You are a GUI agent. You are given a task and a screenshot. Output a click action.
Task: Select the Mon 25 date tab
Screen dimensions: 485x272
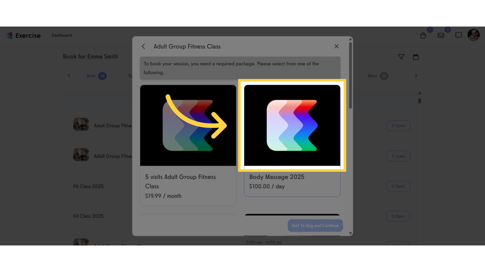tap(378, 76)
